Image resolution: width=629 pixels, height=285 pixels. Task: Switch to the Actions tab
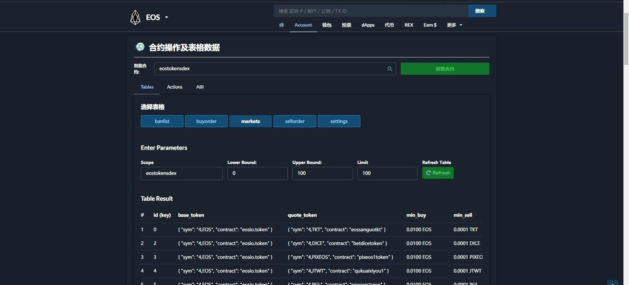pos(175,87)
